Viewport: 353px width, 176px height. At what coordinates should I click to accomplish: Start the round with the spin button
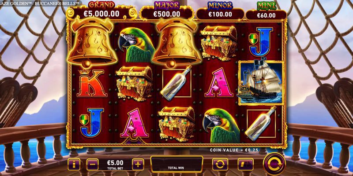(x=274, y=164)
